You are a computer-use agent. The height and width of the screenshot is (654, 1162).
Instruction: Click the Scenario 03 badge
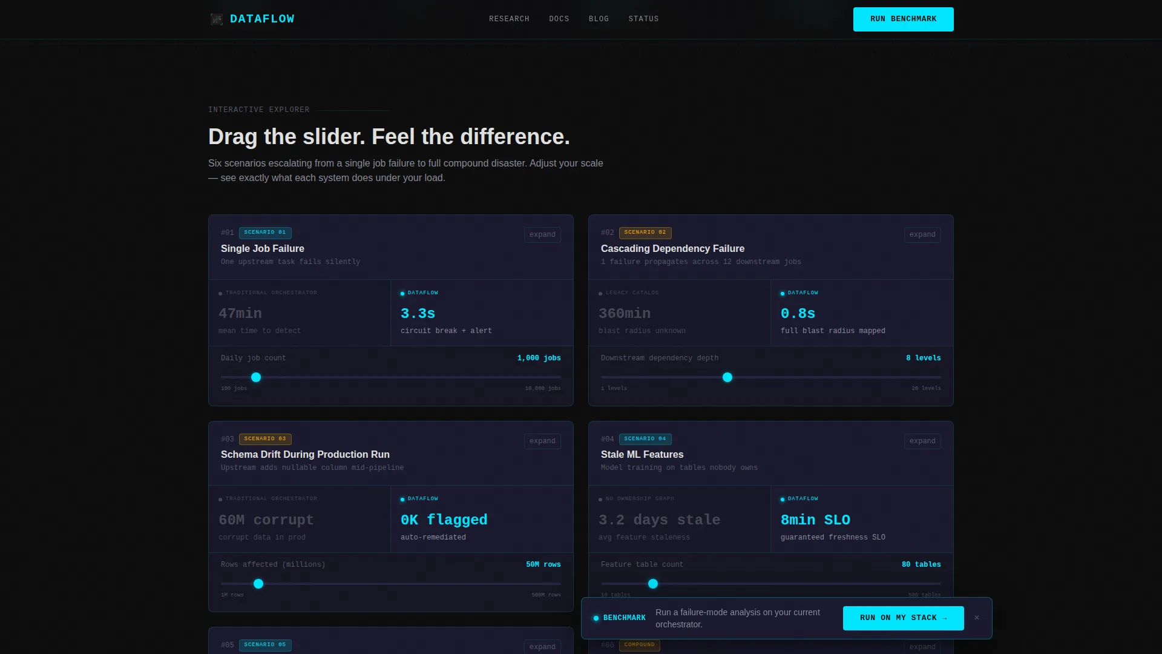click(x=265, y=439)
